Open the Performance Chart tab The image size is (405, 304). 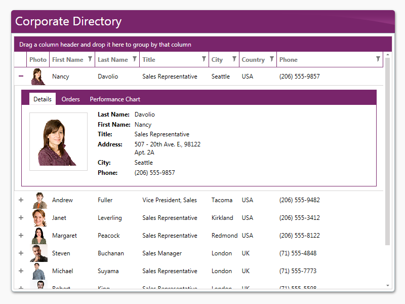(x=115, y=99)
